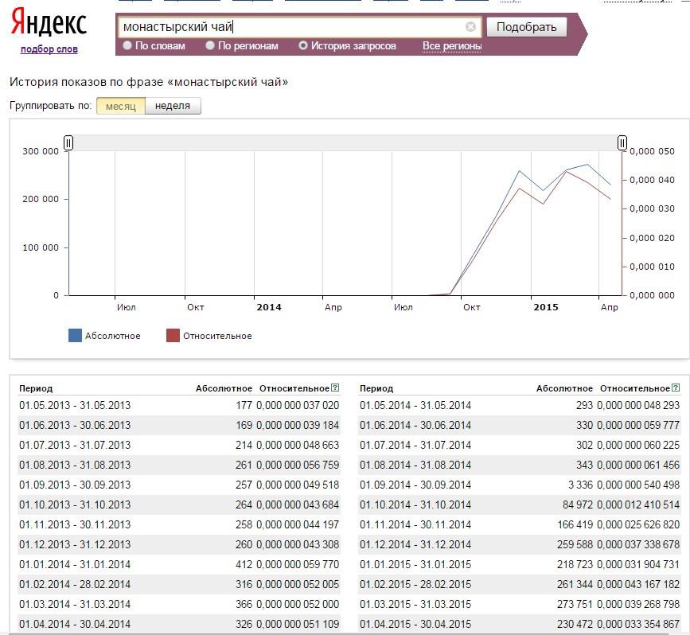Group the history by месяц

tap(121, 106)
